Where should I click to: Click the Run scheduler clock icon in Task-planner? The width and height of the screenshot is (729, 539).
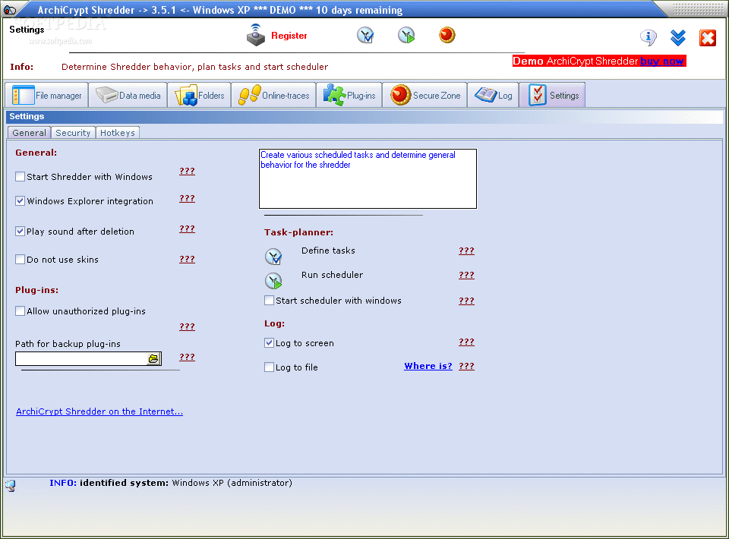(273, 281)
